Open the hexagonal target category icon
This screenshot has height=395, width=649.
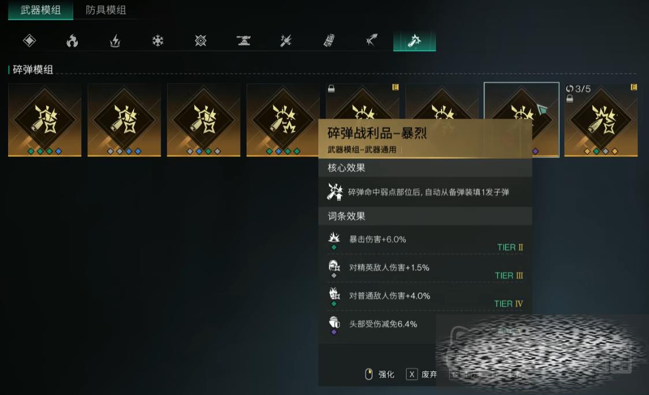pos(201,40)
